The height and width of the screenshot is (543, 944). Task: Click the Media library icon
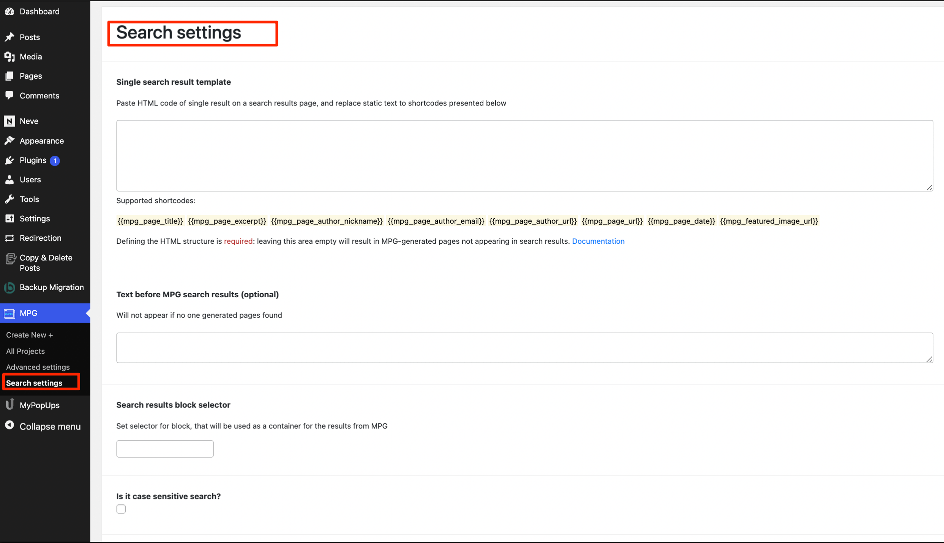click(9, 57)
